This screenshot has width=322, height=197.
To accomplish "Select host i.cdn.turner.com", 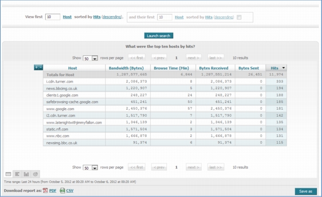I will pos(60,81).
